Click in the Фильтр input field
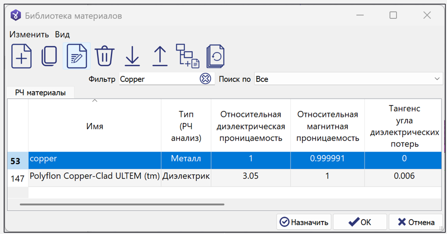 (x=158, y=79)
